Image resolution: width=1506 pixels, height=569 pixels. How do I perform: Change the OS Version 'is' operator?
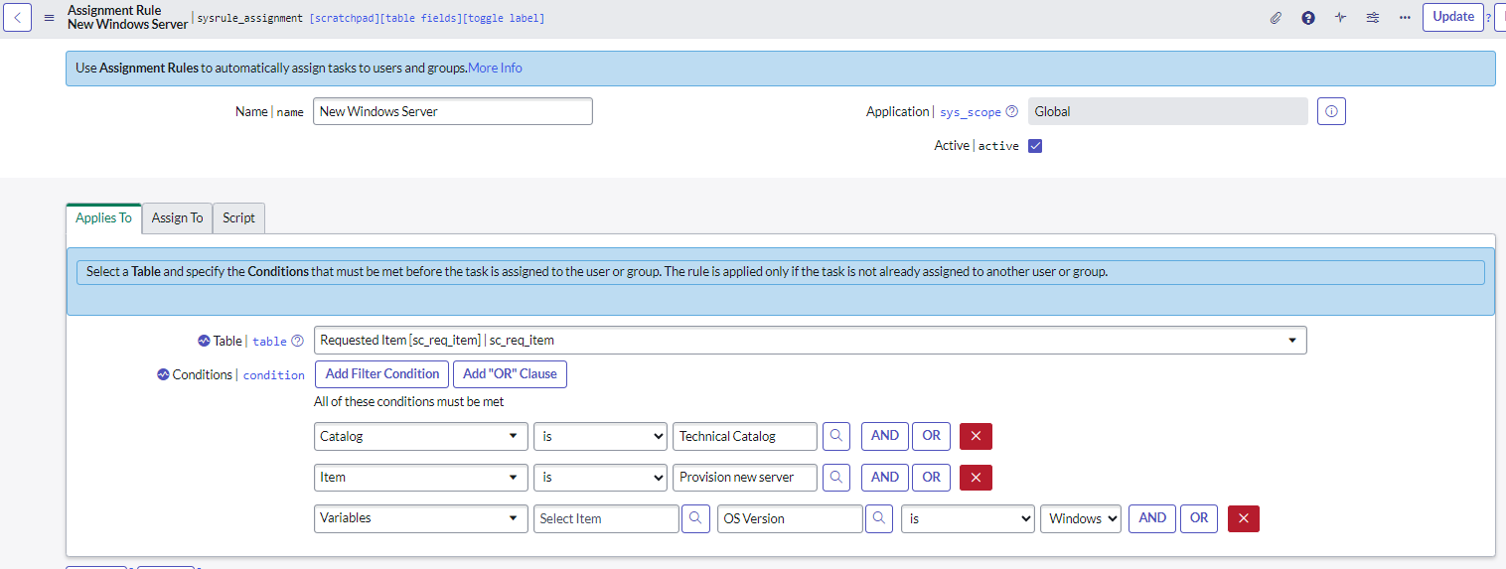point(968,518)
